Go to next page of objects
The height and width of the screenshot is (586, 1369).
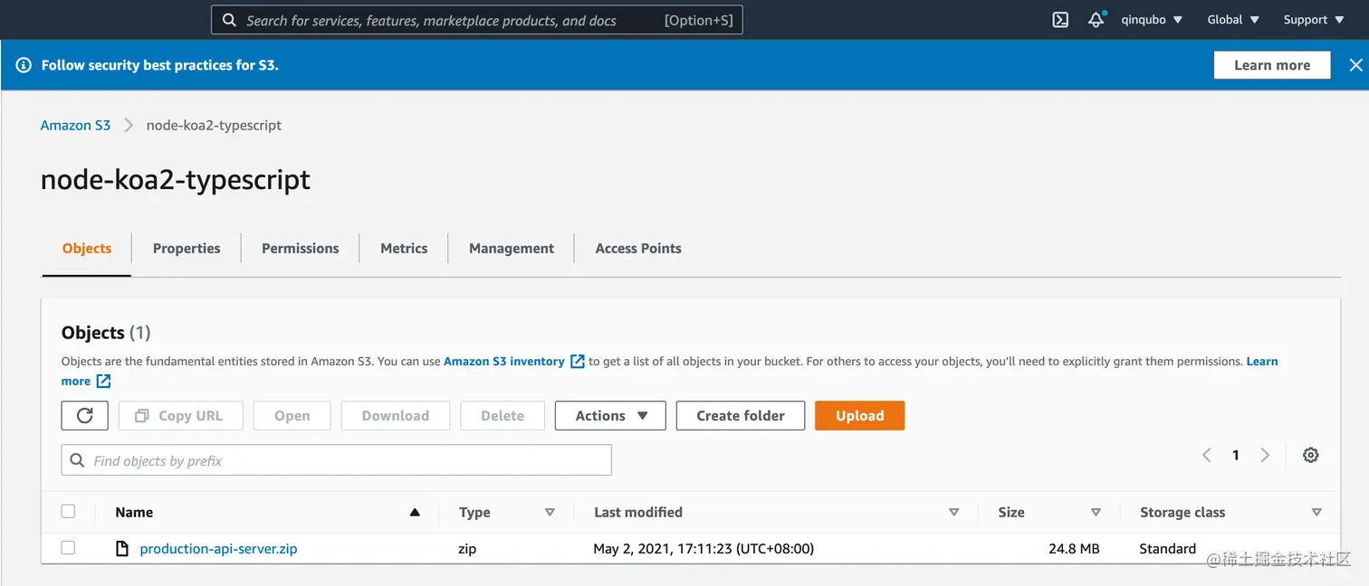click(1265, 455)
